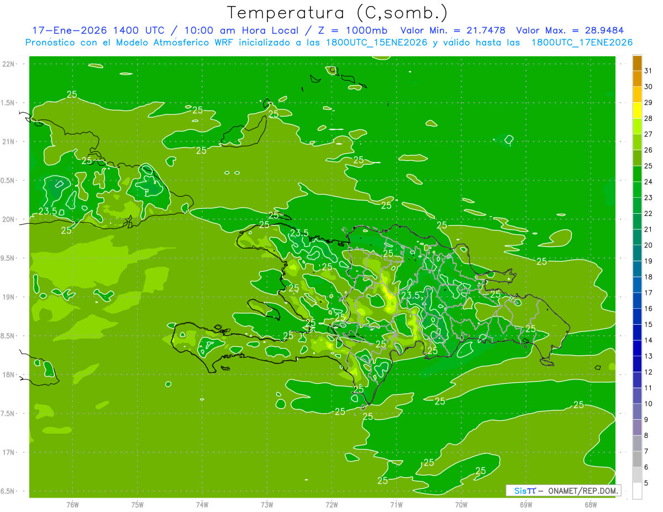Click the white swatch below 5
The image size is (663, 512).
click(637, 491)
